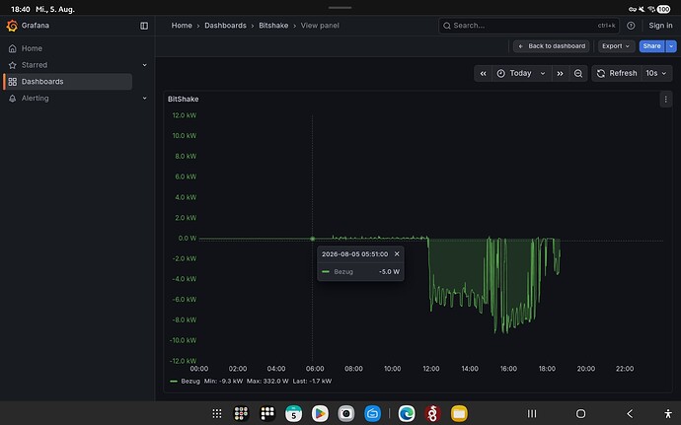
Task: Click the tooltip timestamp 05:51:00
Action: 355,254
